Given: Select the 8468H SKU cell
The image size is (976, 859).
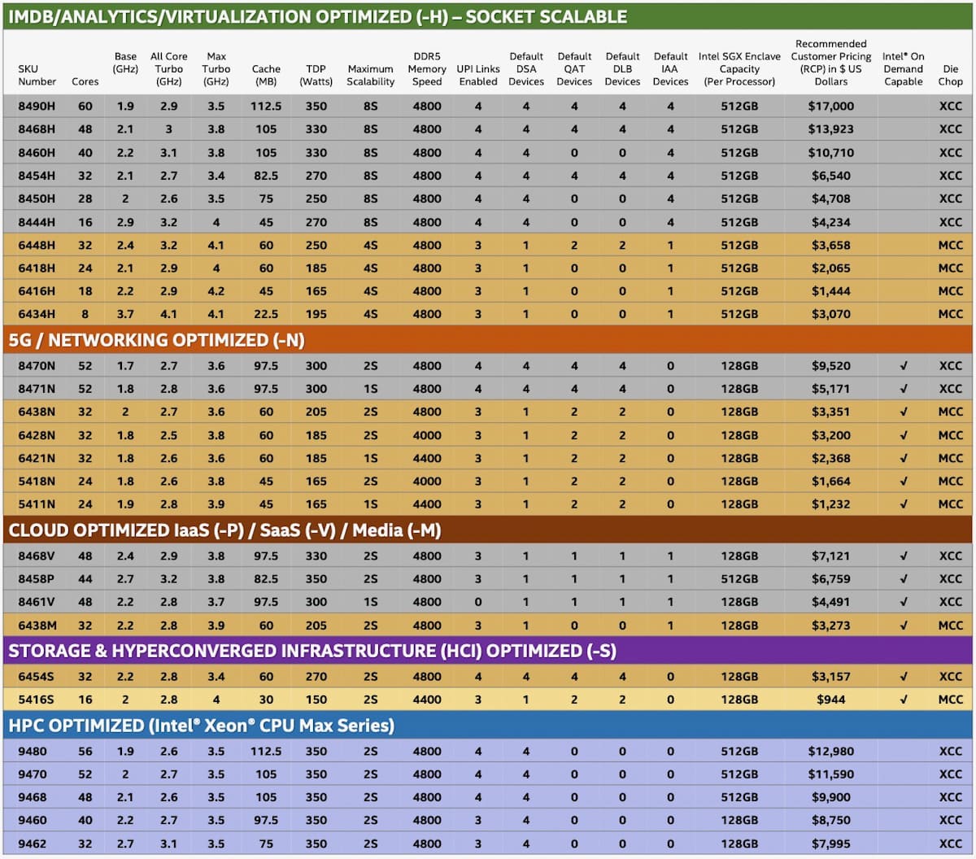Looking at the screenshot, I should click(x=37, y=129).
